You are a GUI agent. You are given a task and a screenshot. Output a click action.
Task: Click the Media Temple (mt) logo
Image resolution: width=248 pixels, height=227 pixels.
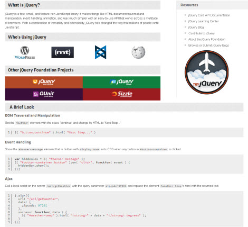[x=62, y=52]
